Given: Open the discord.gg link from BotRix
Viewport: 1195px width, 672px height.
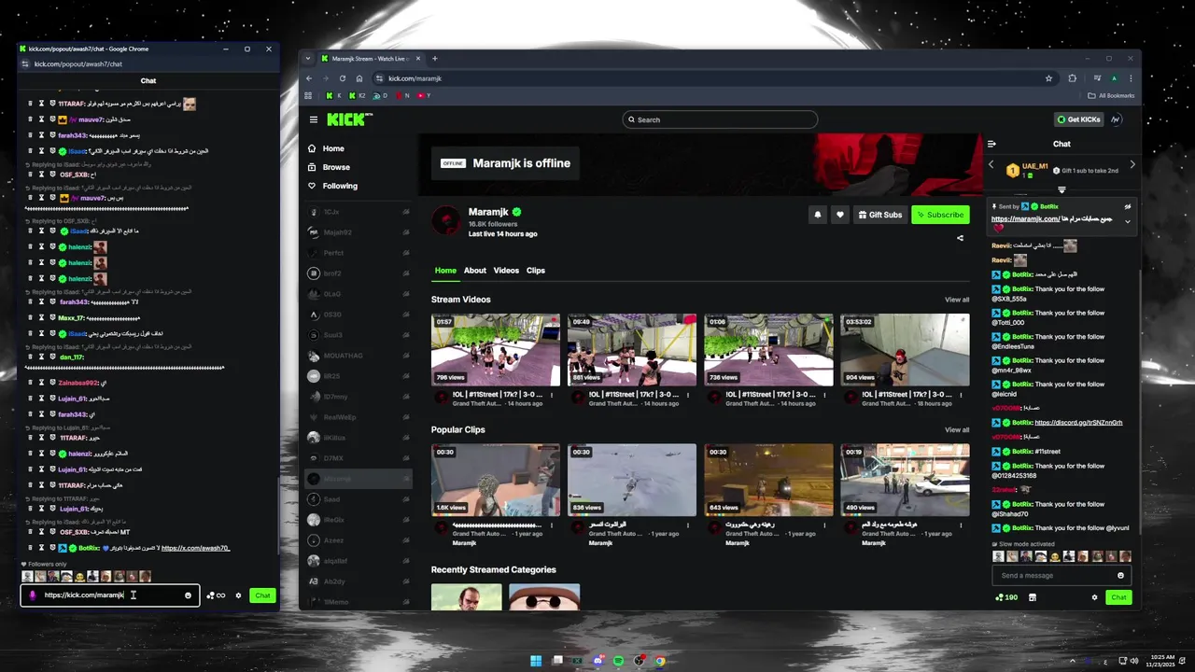Looking at the screenshot, I should tap(1078, 423).
